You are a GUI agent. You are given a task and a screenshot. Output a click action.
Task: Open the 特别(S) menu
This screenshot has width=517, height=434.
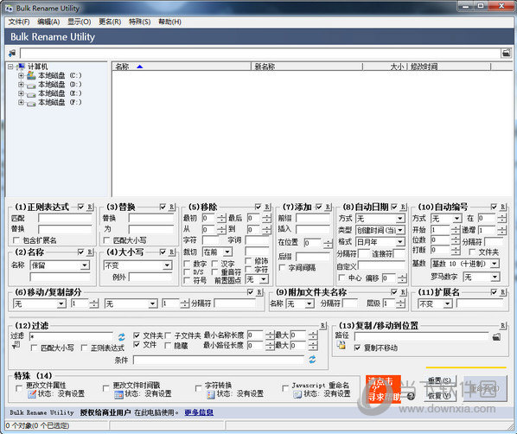coord(139,22)
